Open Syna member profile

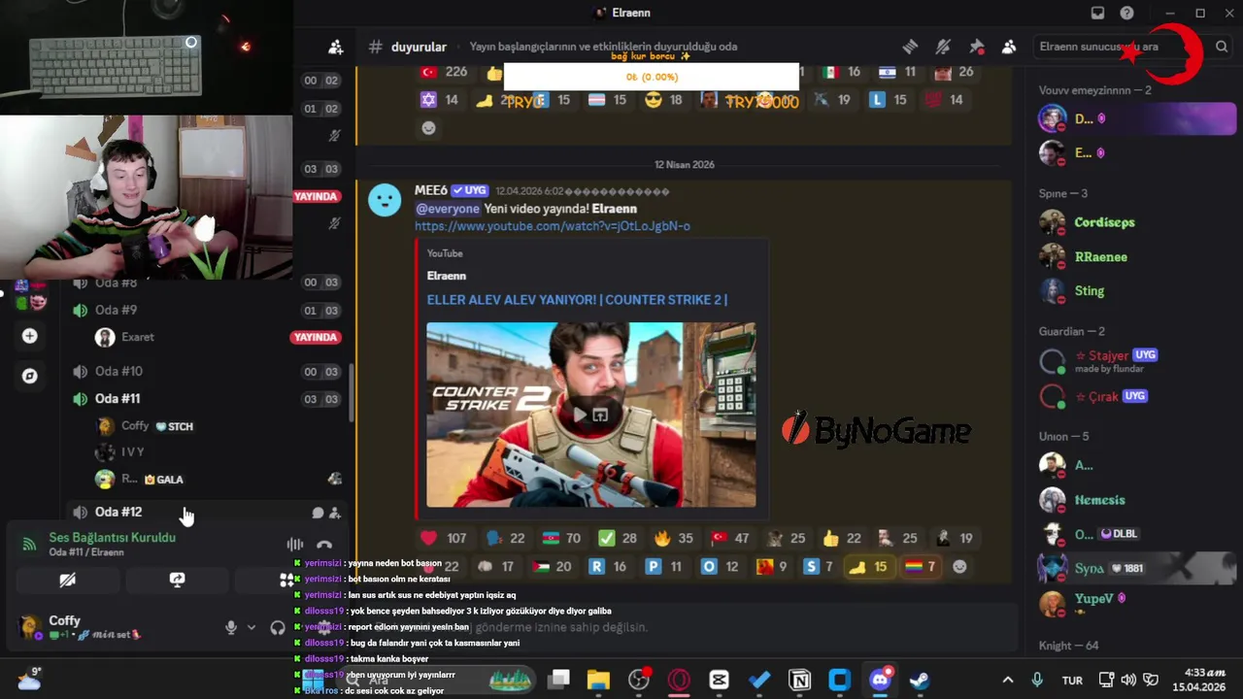point(1135,568)
